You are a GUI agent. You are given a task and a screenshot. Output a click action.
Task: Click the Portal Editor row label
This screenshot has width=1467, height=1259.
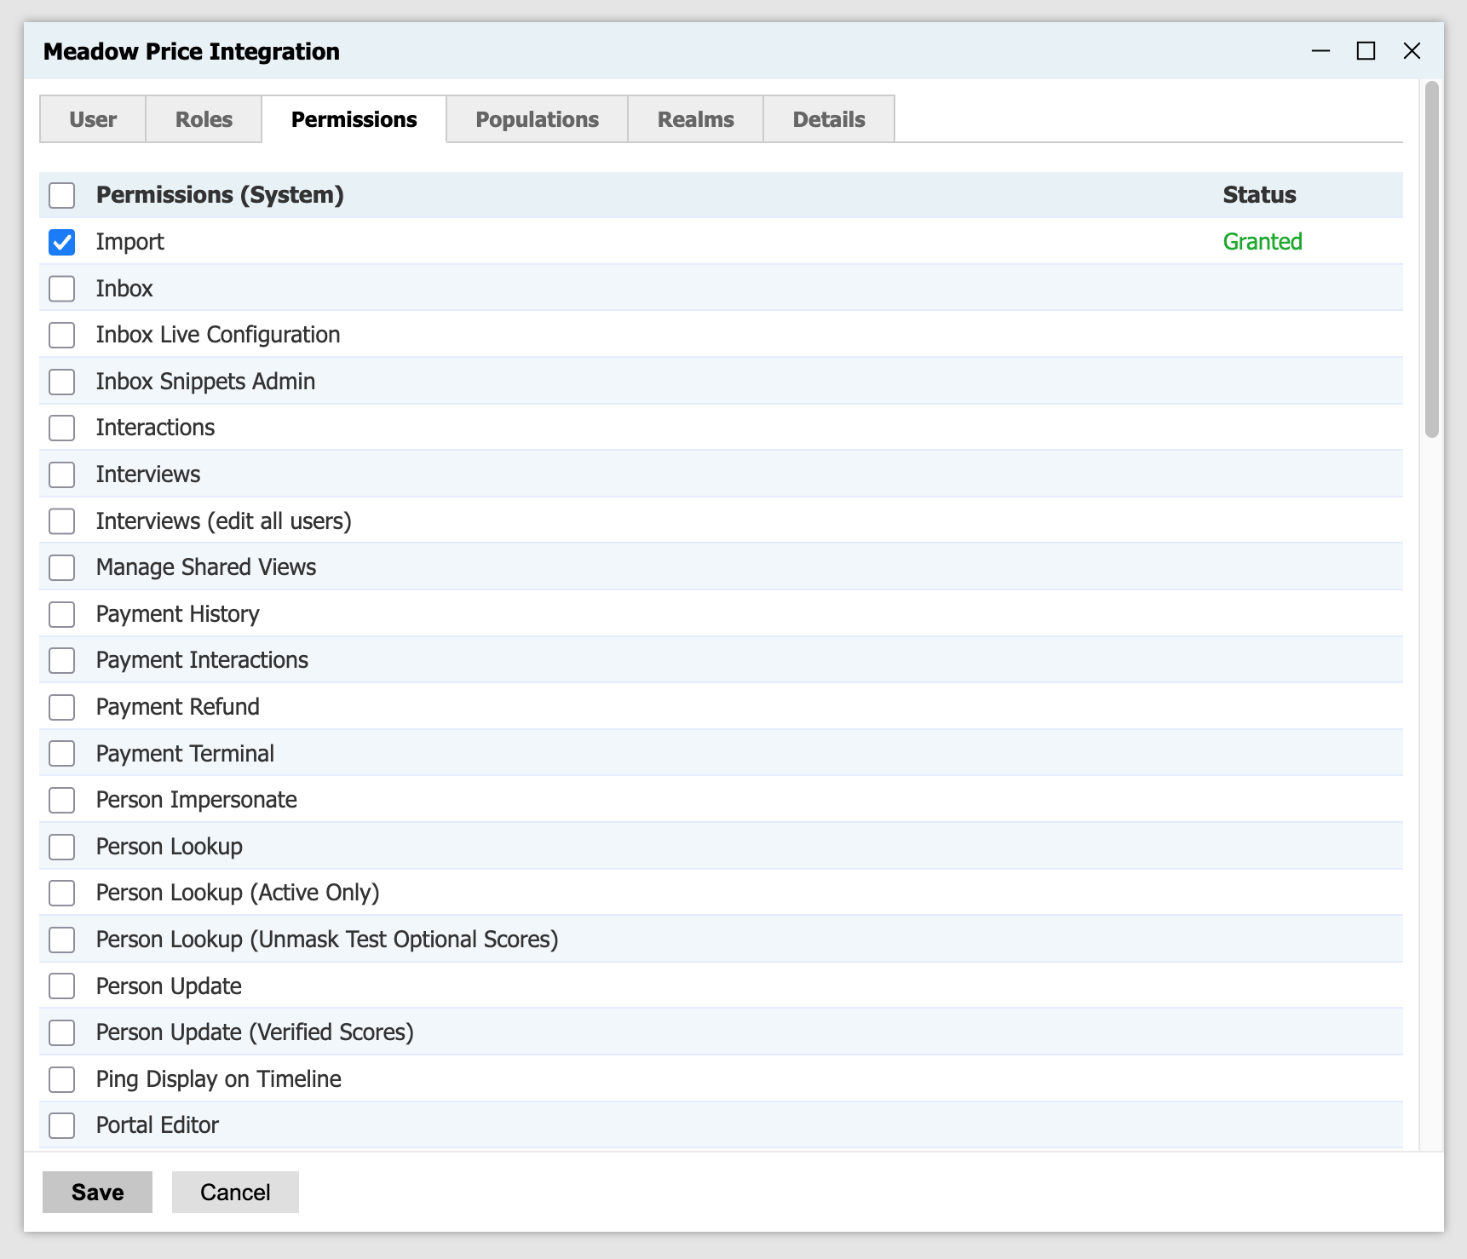[x=158, y=1125]
